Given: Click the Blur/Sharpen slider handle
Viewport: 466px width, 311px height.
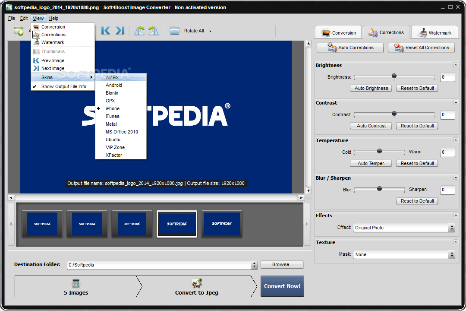Looking at the screenshot, I should click(x=380, y=189).
